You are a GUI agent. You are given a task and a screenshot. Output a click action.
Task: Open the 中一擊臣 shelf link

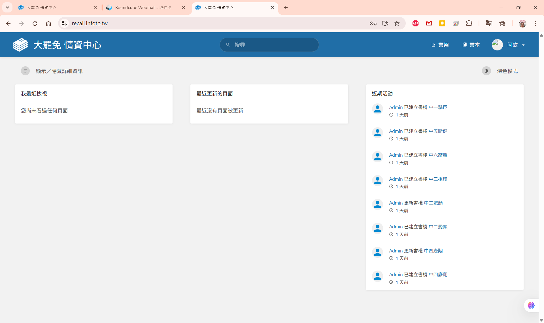click(438, 107)
